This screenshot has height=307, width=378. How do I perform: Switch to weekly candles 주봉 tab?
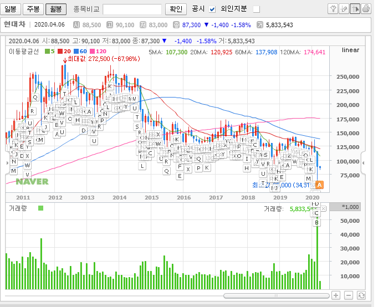[x=33, y=9]
